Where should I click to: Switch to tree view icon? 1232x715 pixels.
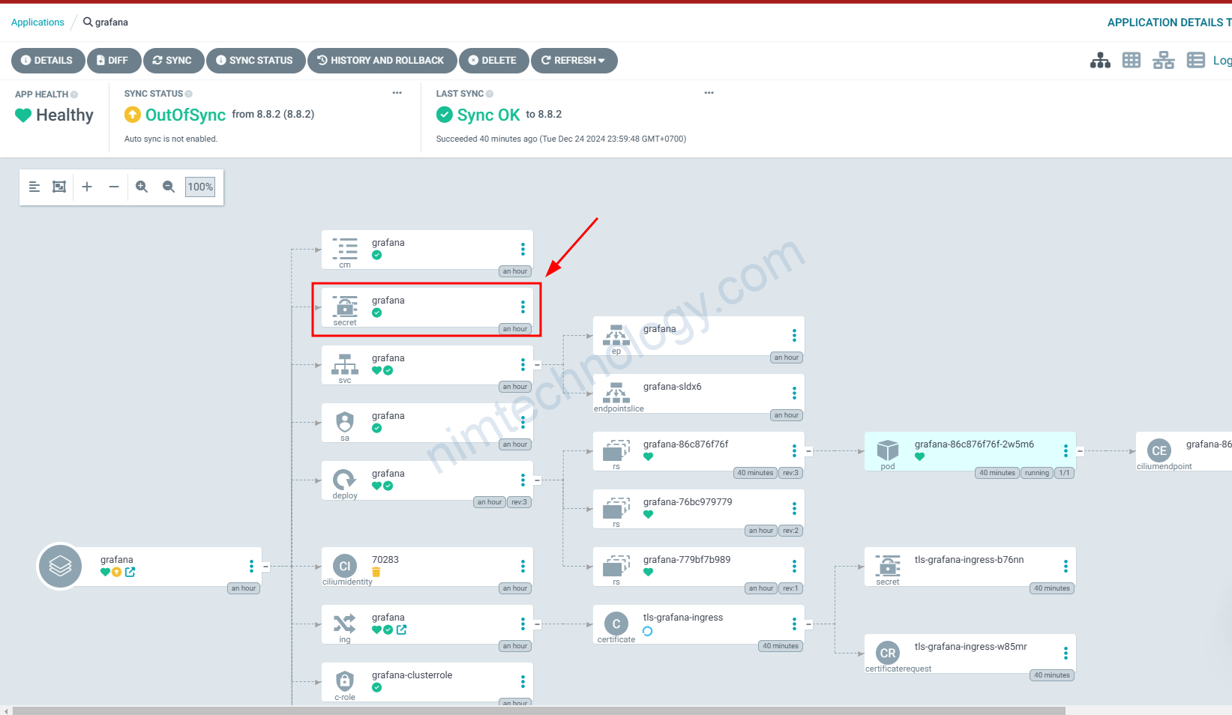1100,61
